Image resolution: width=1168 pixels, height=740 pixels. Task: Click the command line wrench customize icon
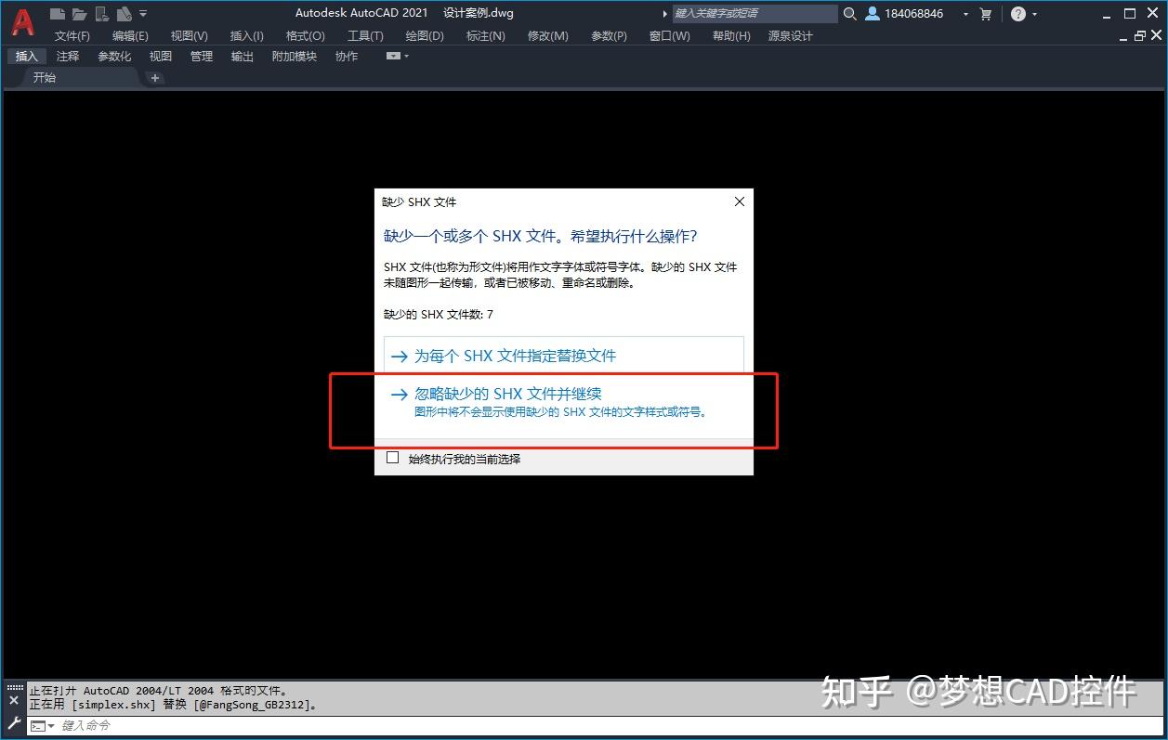coord(14,724)
